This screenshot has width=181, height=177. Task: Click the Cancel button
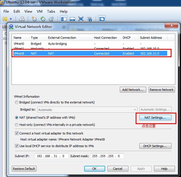click(118, 169)
